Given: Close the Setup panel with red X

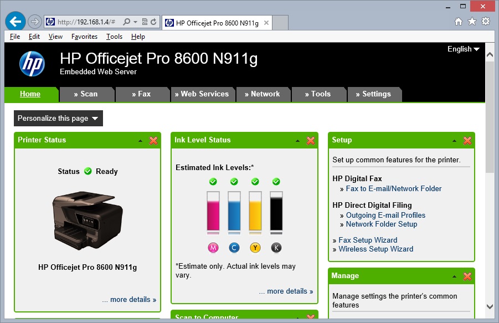Looking at the screenshot, I should (467, 140).
